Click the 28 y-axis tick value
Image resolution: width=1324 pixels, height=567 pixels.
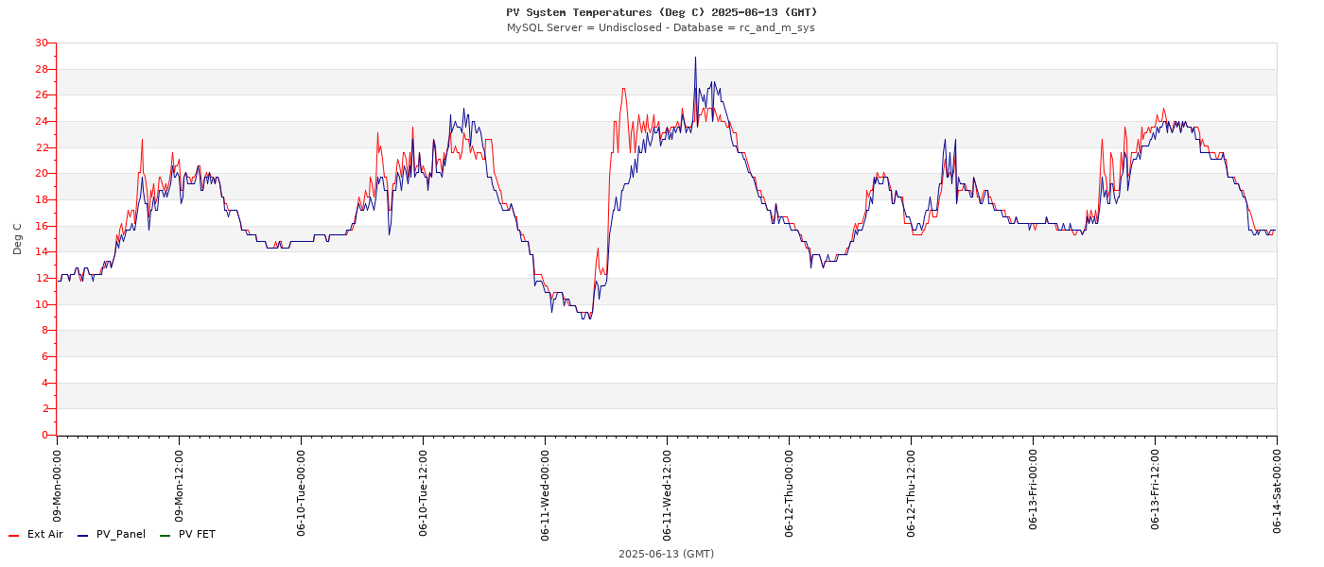[x=41, y=69]
